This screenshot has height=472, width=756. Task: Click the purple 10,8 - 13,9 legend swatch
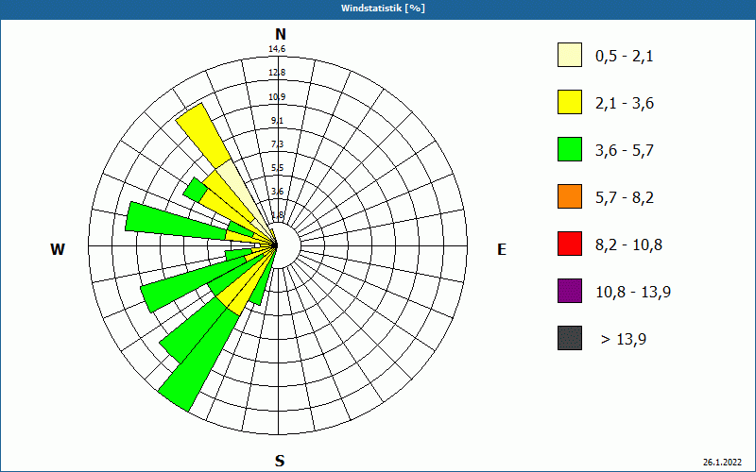(x=570, y=291)
